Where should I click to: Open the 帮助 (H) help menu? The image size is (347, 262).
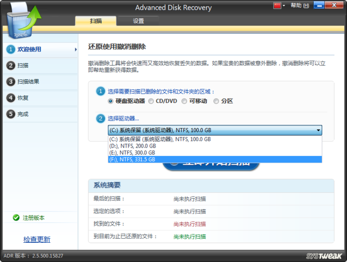click(299, 5)
